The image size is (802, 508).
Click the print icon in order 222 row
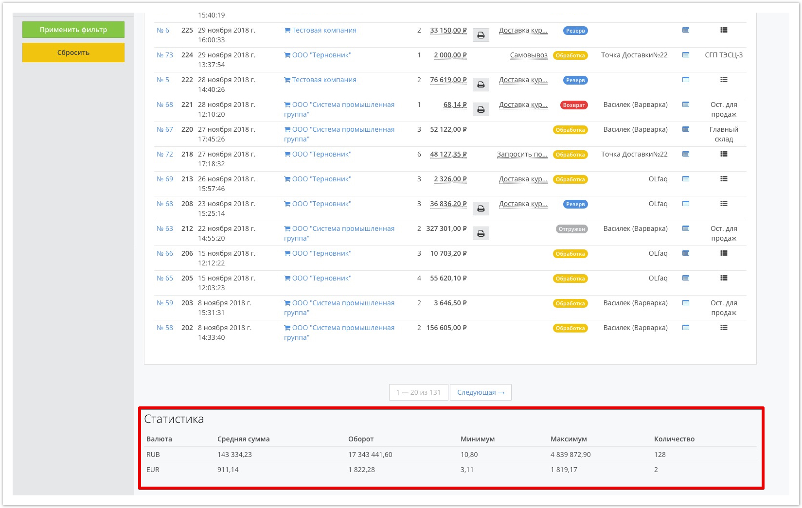click(x=481, y=85)
